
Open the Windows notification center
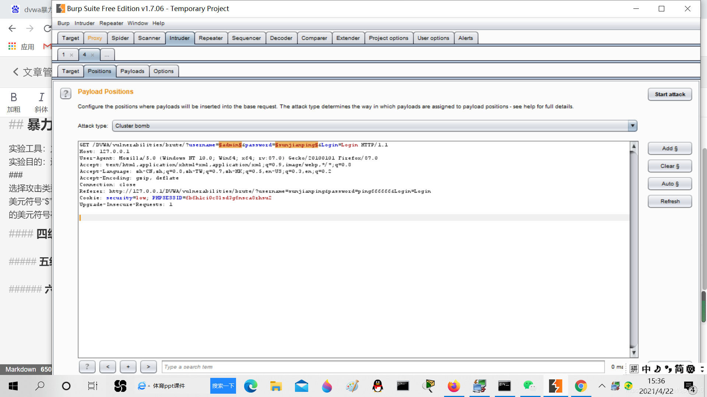689,386
